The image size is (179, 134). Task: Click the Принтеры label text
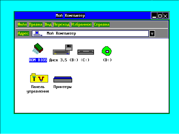tap(63, 87)
